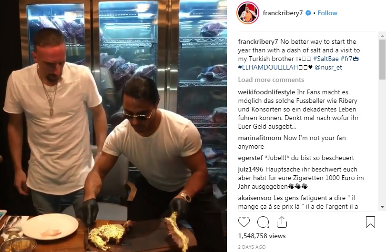Load more comments

271,80
